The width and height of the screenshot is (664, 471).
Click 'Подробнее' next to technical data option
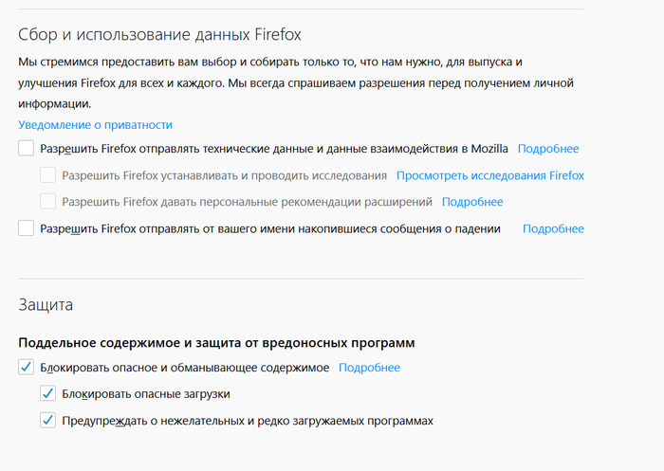coord(548,149)
